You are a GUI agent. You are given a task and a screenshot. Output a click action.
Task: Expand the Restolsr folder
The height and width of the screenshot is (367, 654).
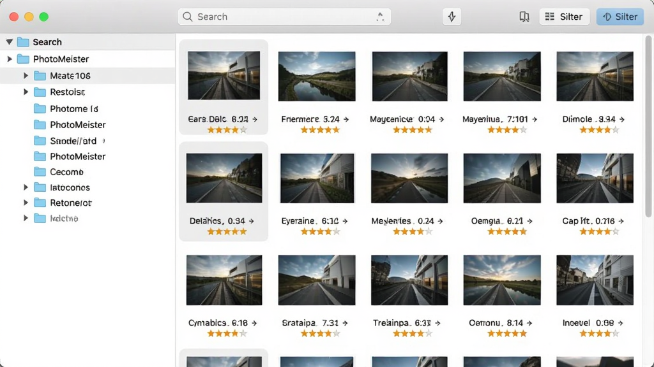26,92
